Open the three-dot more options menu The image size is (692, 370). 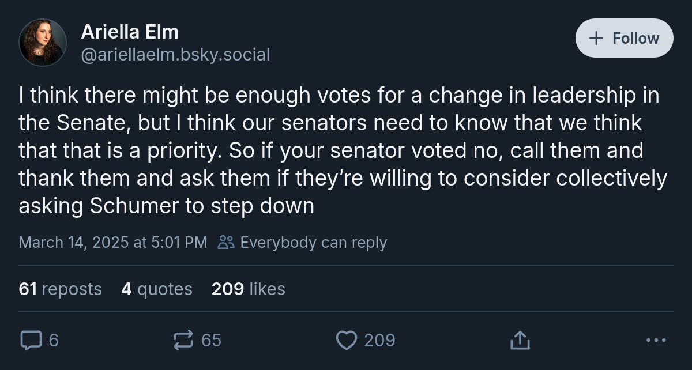(656, 340)
